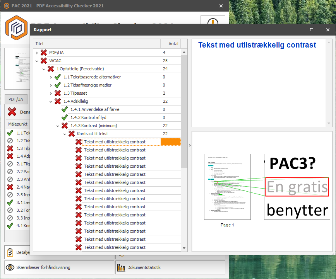The height and width of the screenshot is (279, 336).
Task: Minimize the PAC 2021 main window
Action: [x=205, y=6]
